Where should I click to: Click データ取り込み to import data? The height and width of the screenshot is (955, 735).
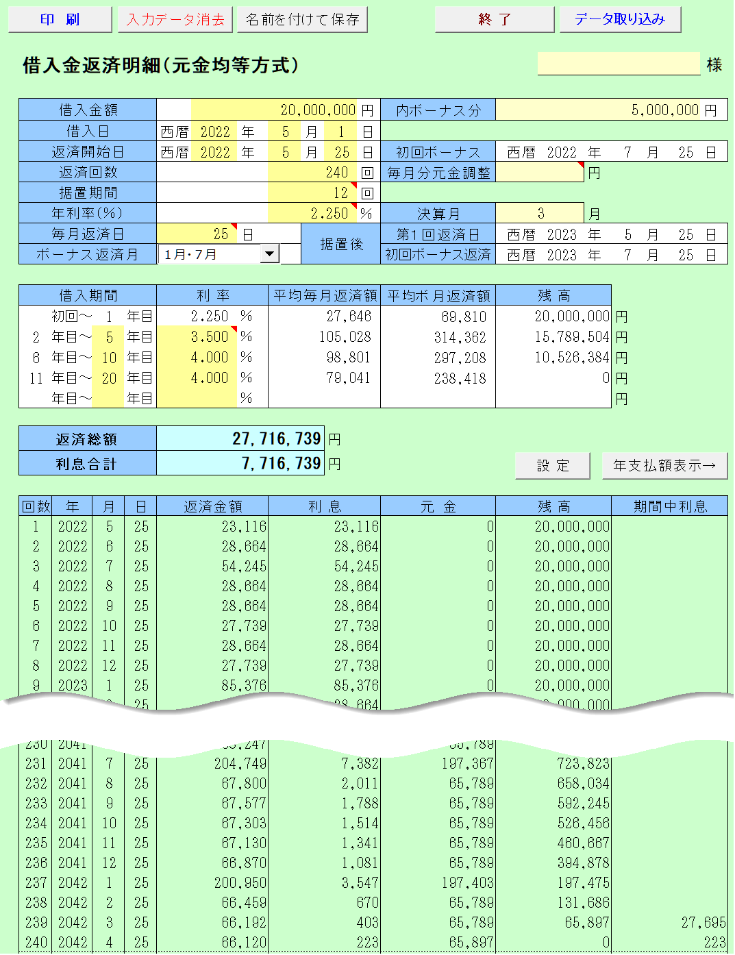click(620, 18)
